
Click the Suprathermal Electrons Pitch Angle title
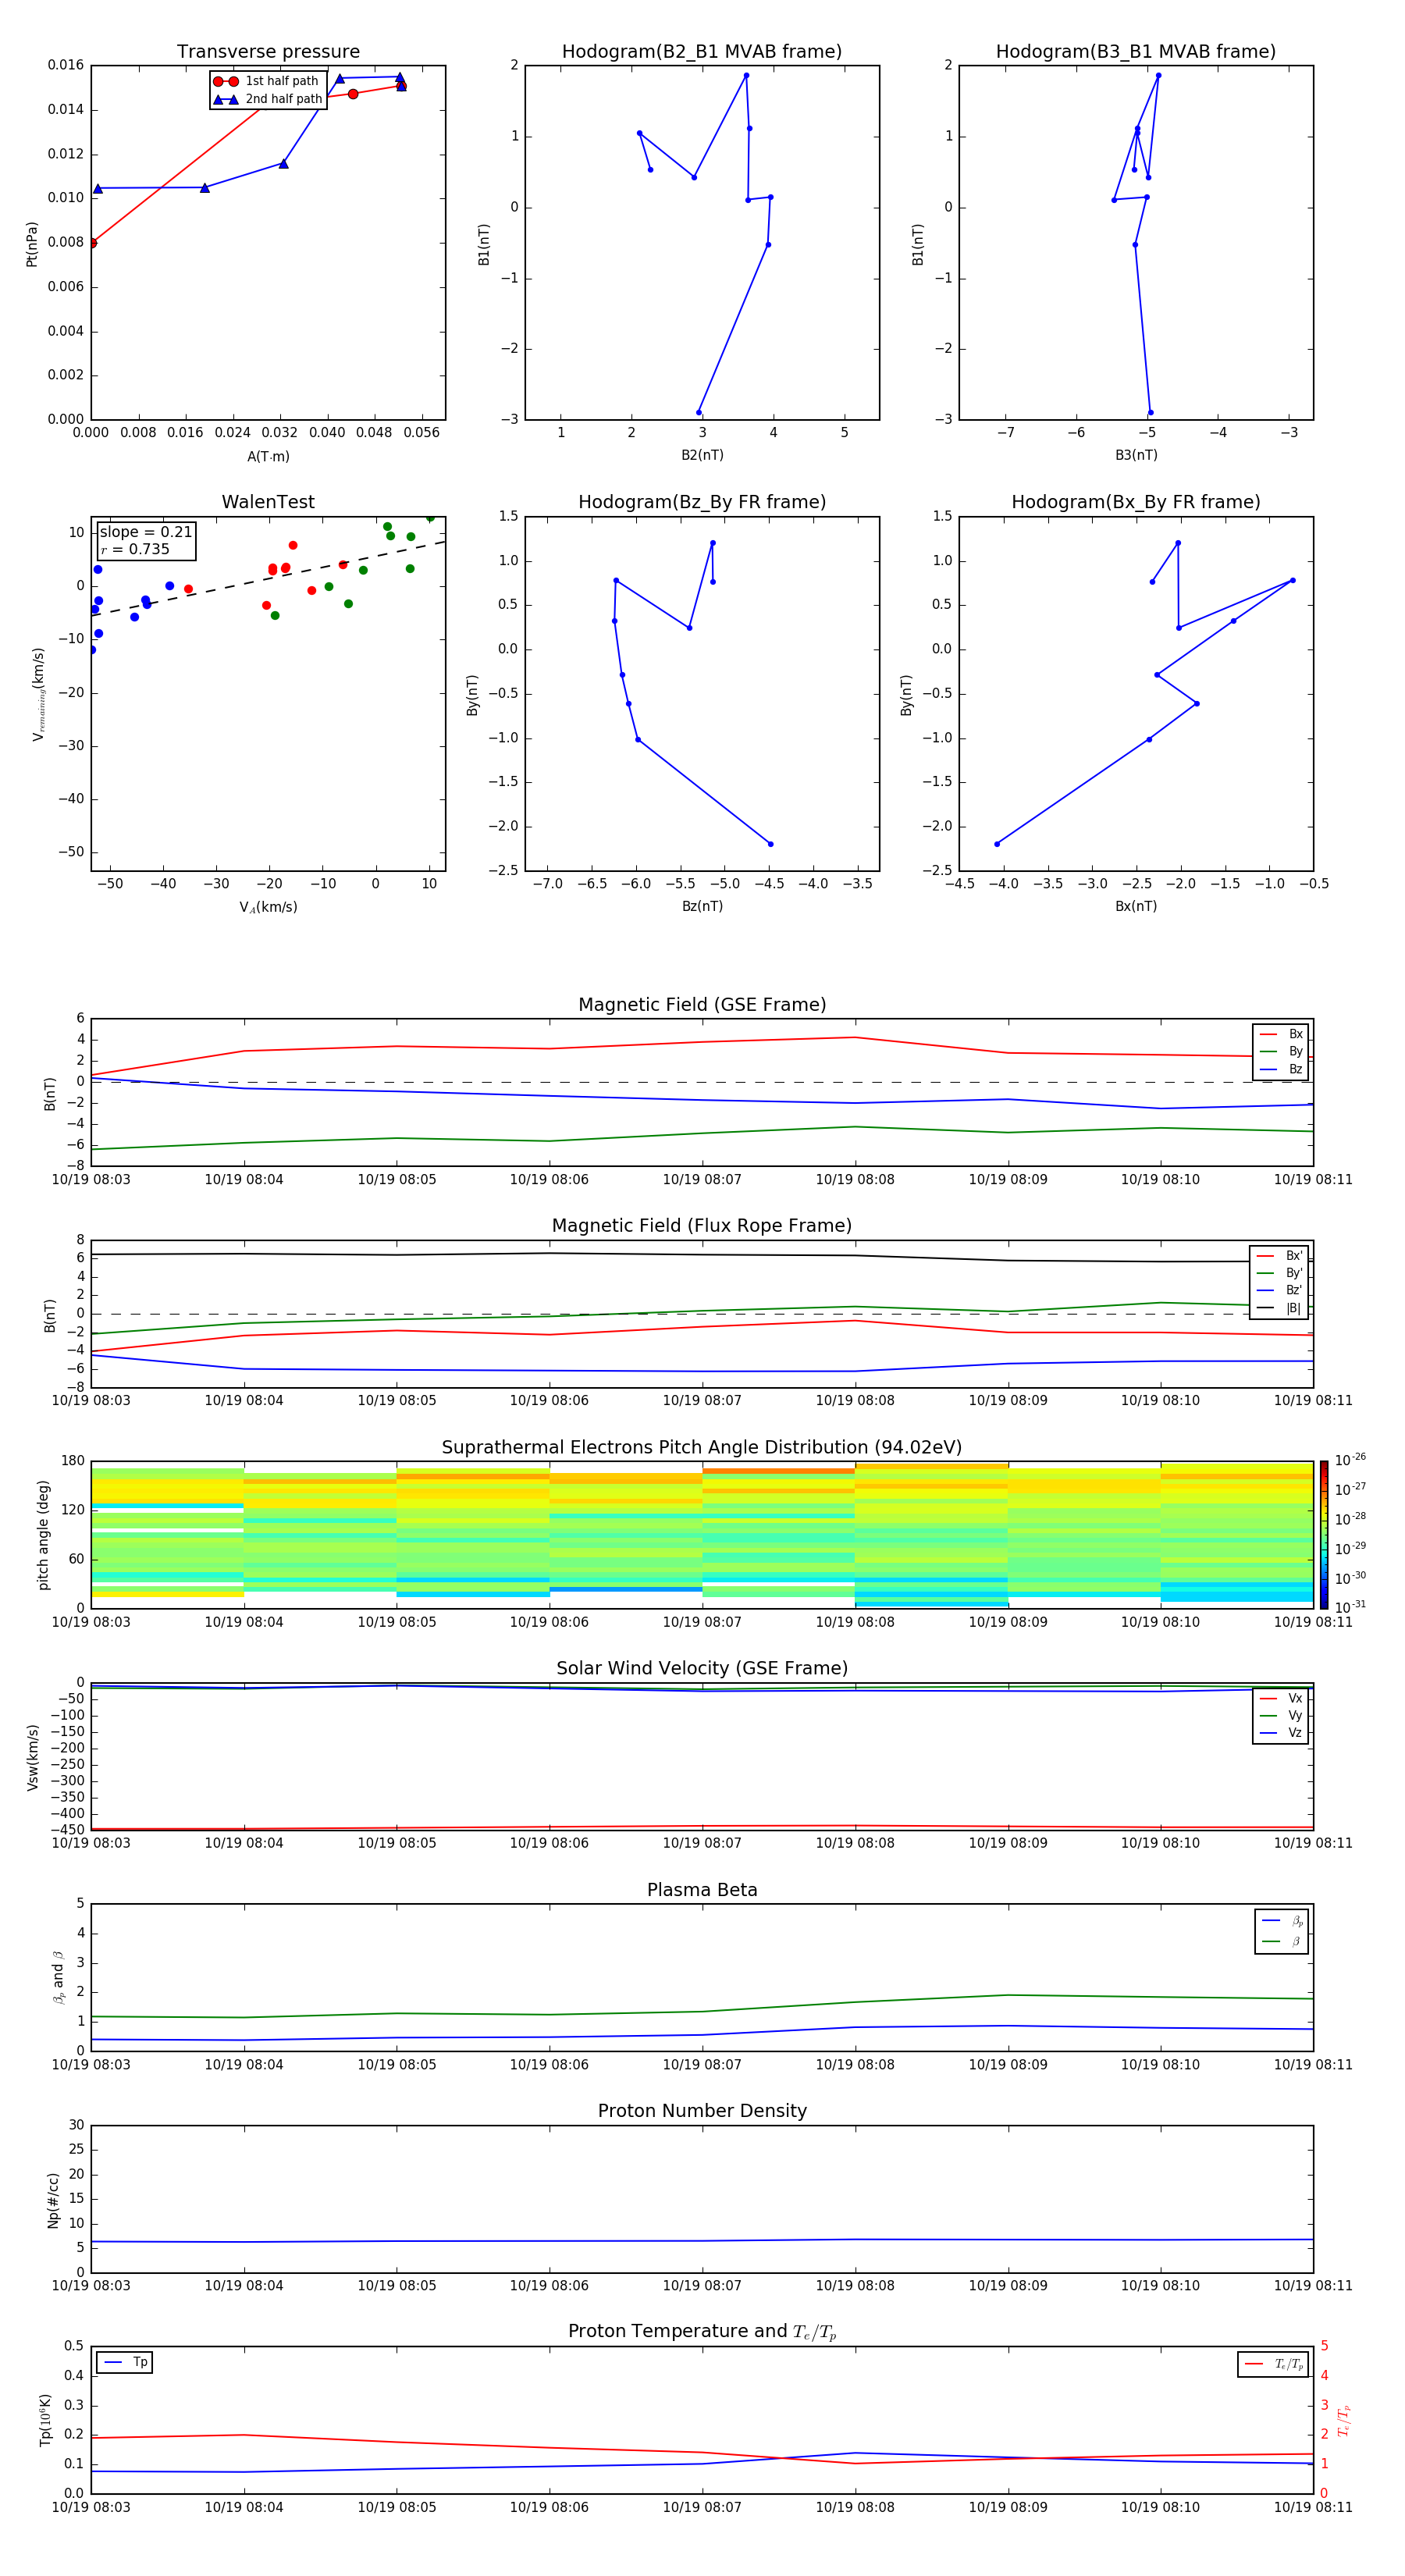point(702,1448)
